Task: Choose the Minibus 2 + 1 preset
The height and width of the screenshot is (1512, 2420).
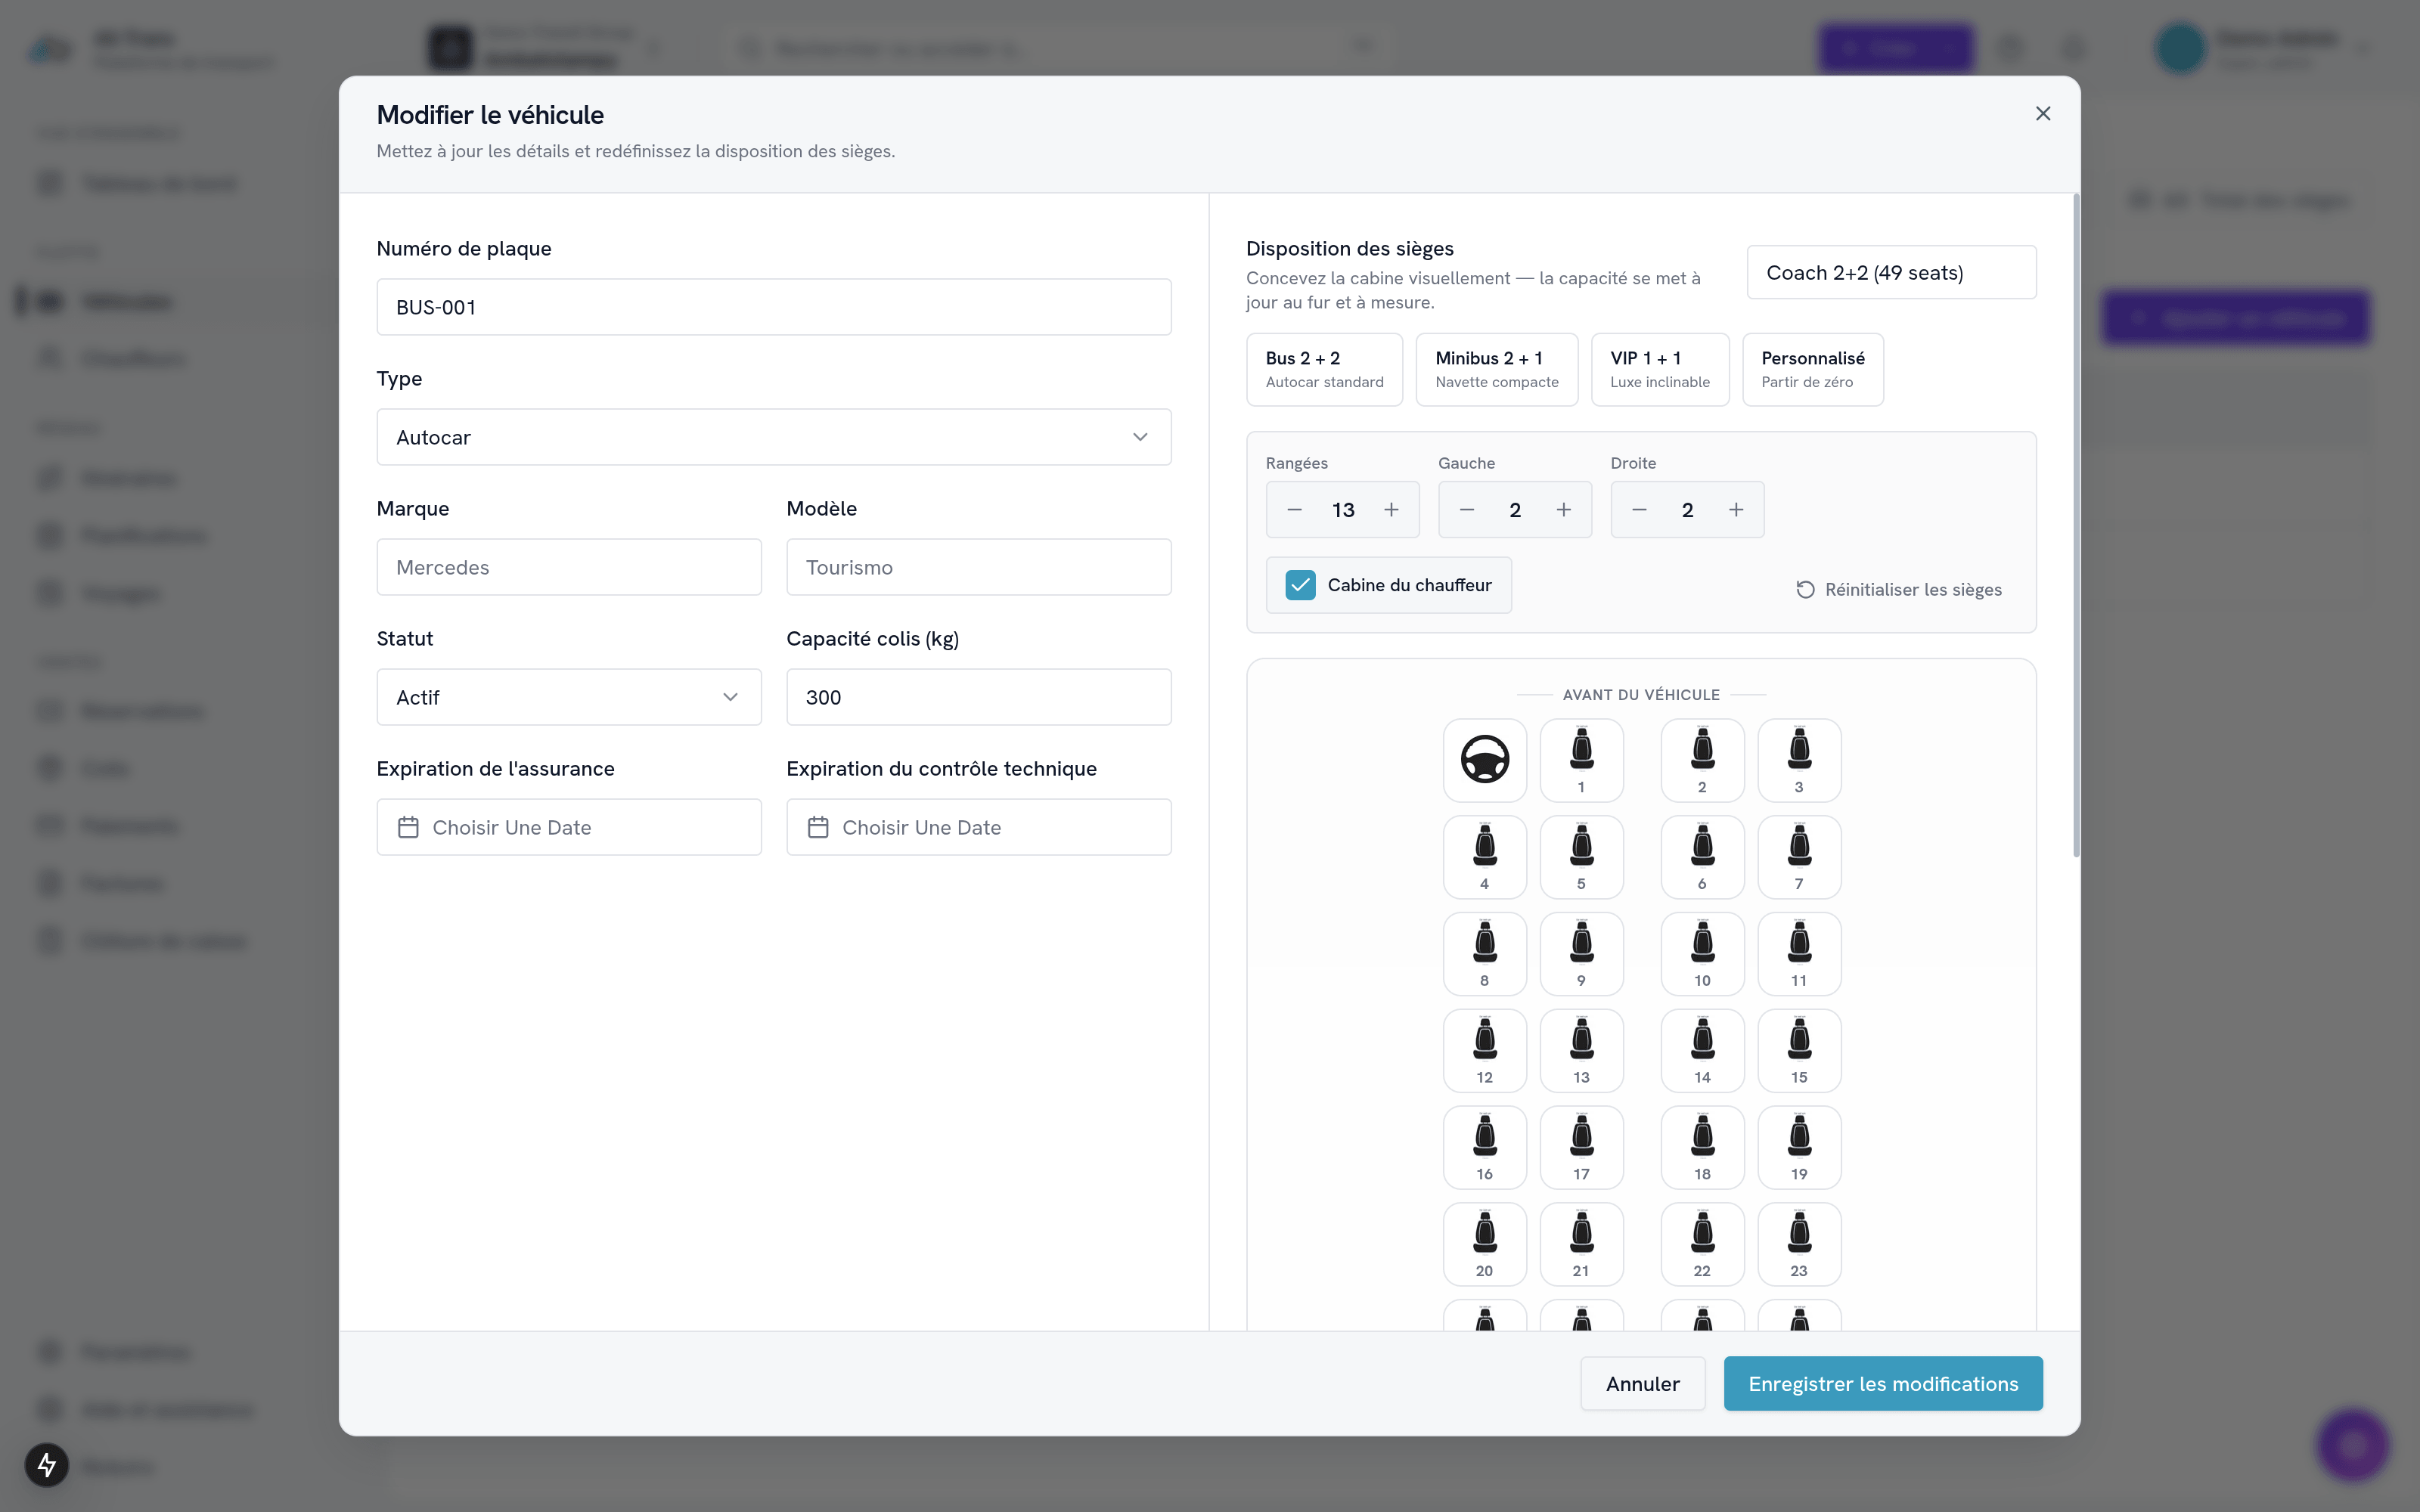Action: 1497,370
